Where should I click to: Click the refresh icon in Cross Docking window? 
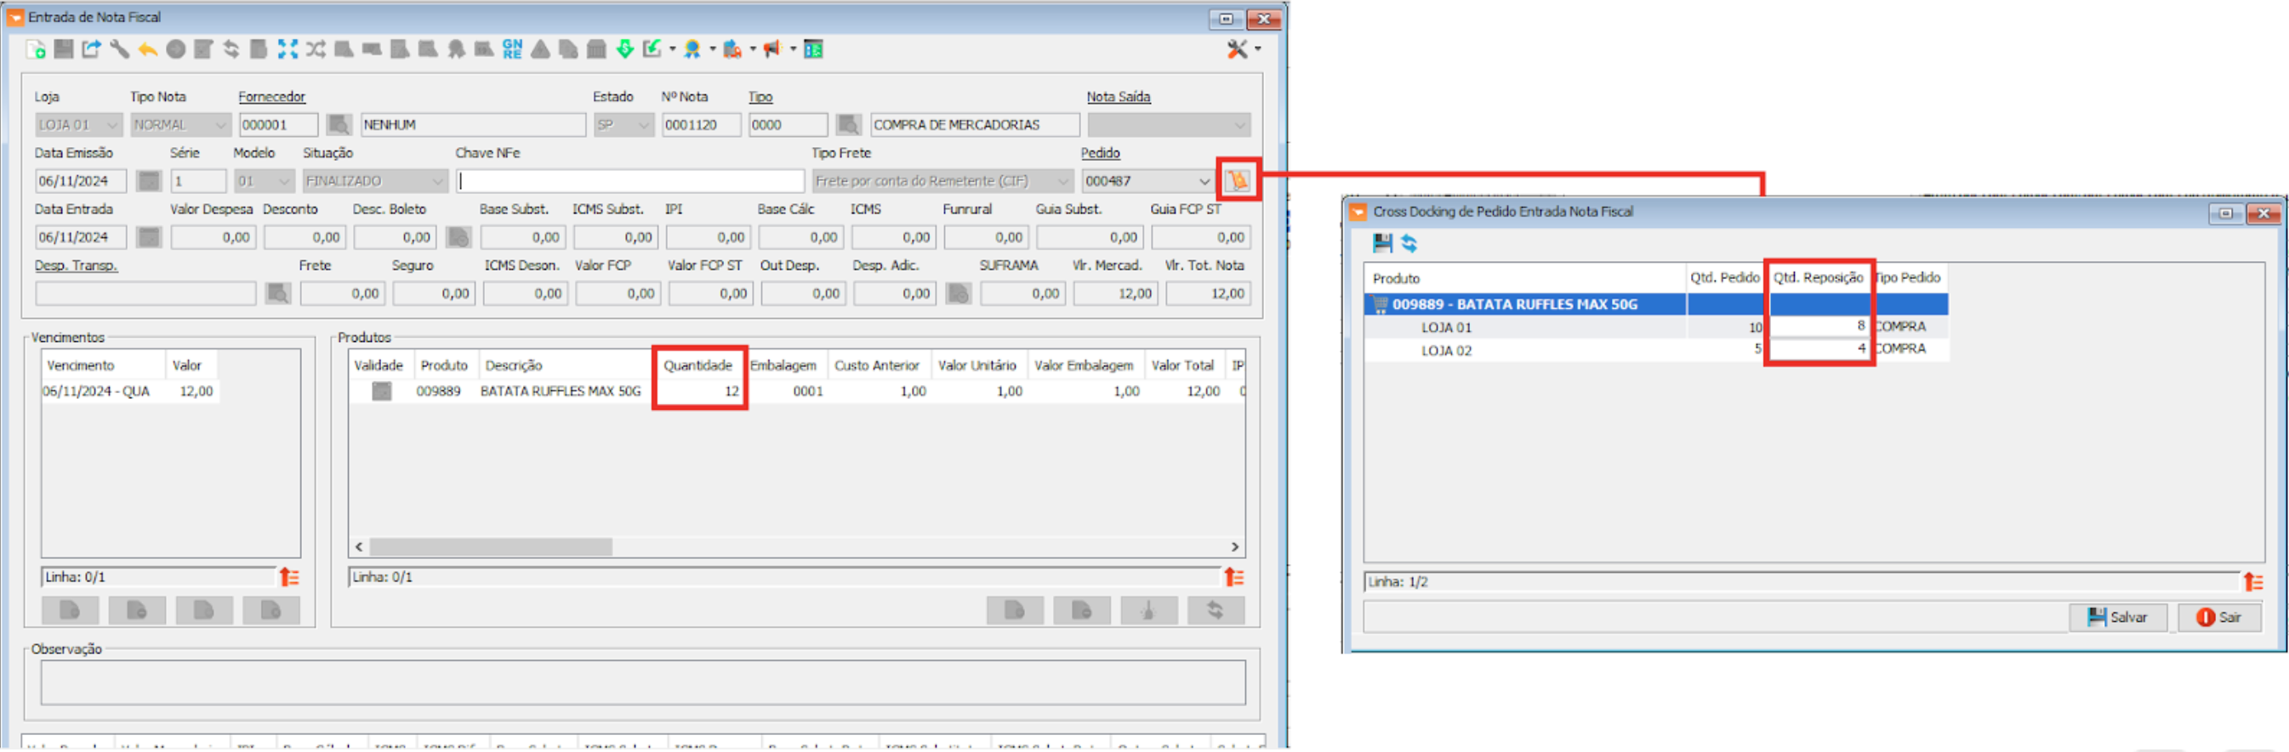(1409, 243)
